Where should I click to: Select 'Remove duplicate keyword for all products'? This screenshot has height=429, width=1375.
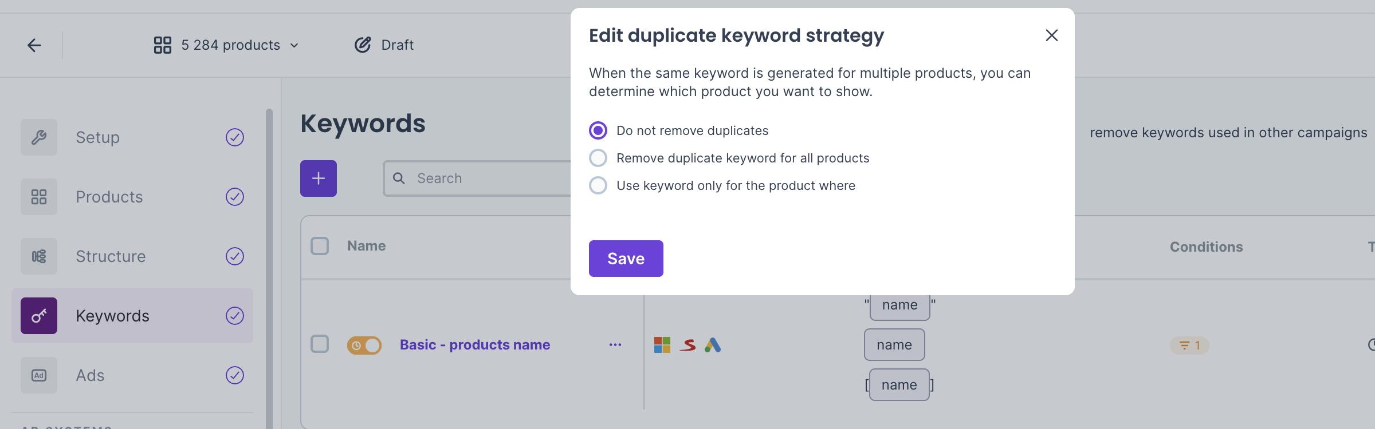[x=598, y=158]
